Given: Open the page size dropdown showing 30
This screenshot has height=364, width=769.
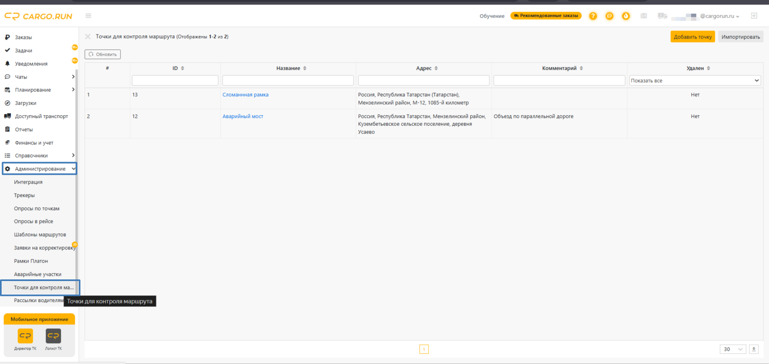Looking at the screenshot, I should pyautogui.click(x=733, y=349).
